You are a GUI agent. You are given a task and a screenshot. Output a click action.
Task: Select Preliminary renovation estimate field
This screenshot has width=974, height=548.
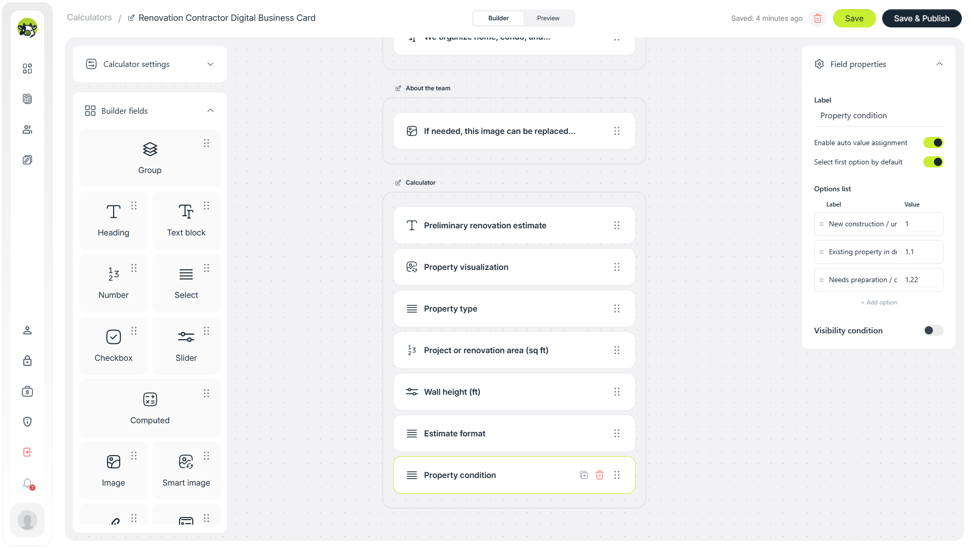(x=514, y=225)
